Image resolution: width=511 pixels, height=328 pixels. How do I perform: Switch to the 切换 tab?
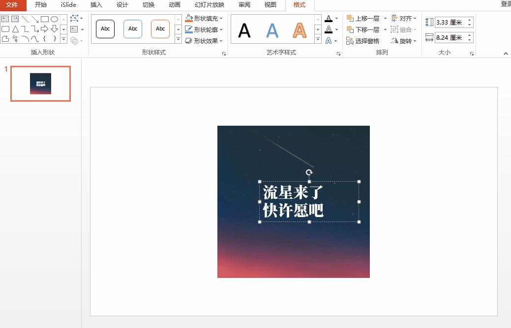149,5
